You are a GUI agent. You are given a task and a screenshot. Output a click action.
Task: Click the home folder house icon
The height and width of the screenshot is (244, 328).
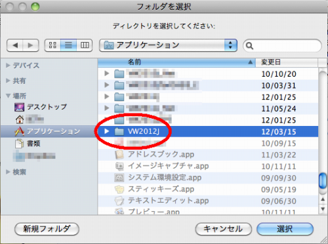click(20, 119)
